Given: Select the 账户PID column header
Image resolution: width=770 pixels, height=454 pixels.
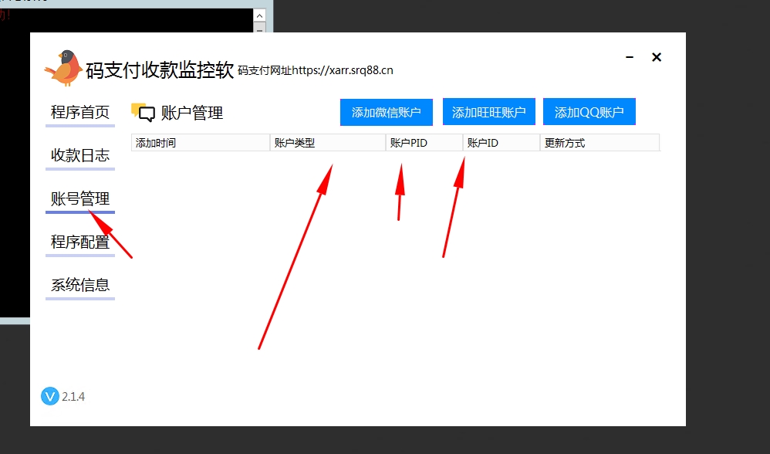Looking at the screenshot, I should (424, 143).
